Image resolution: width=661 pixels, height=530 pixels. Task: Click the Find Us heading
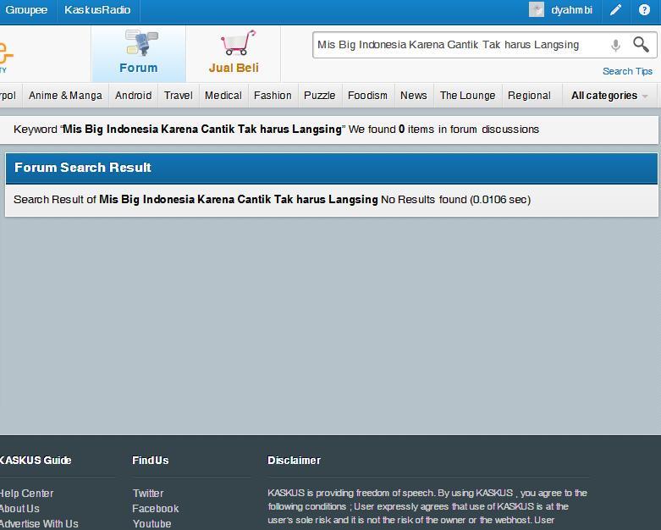coord(151,460)
